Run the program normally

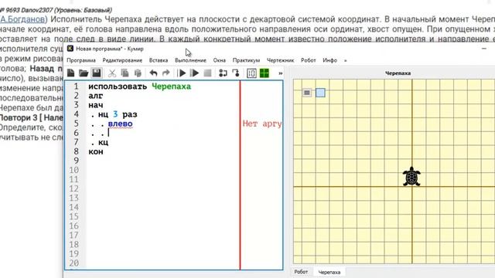pos(182,73)
